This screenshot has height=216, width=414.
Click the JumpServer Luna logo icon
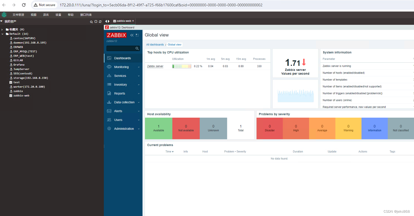4,15
